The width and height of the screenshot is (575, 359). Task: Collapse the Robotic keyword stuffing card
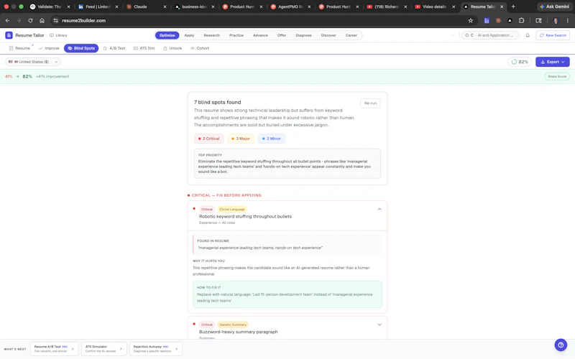[x=379, y=209]
